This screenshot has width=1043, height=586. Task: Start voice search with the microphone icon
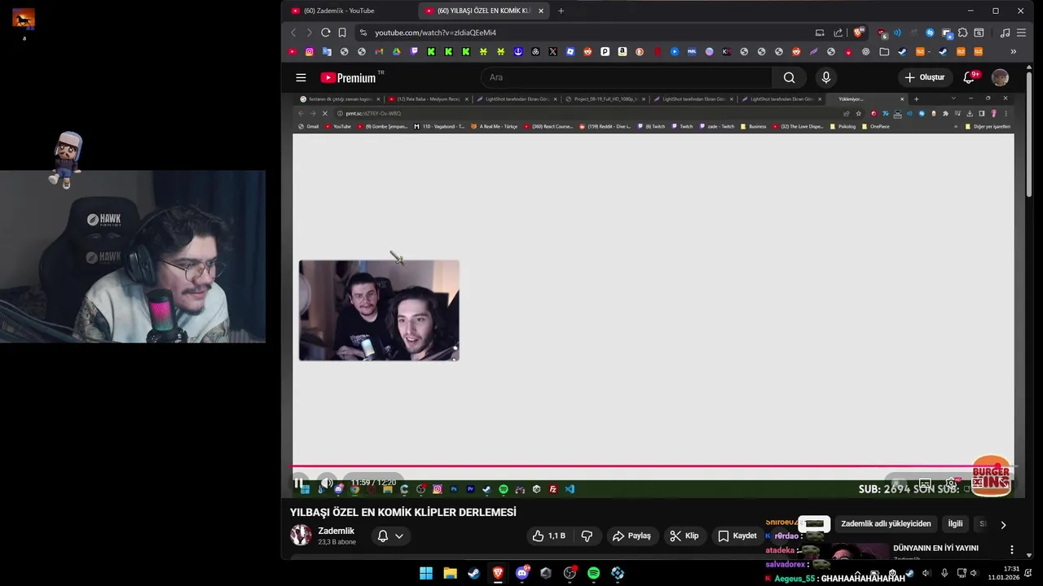825,77
